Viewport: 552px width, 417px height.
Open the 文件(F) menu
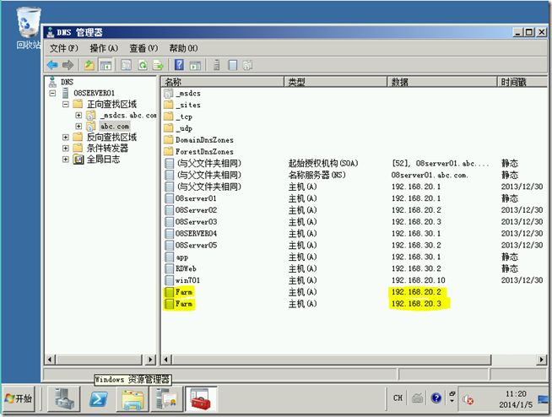[x=63, y=48]
